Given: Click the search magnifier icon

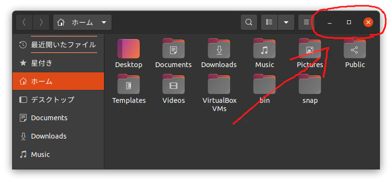Looking at the screenshot, I should tap(249, 23).
